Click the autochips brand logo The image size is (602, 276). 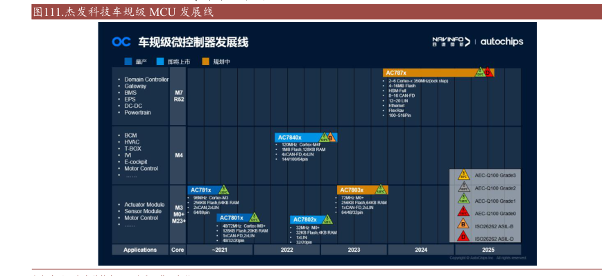click(x=501, y=42)
